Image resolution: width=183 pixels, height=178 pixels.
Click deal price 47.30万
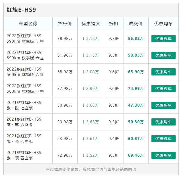(x=136, y=105)
